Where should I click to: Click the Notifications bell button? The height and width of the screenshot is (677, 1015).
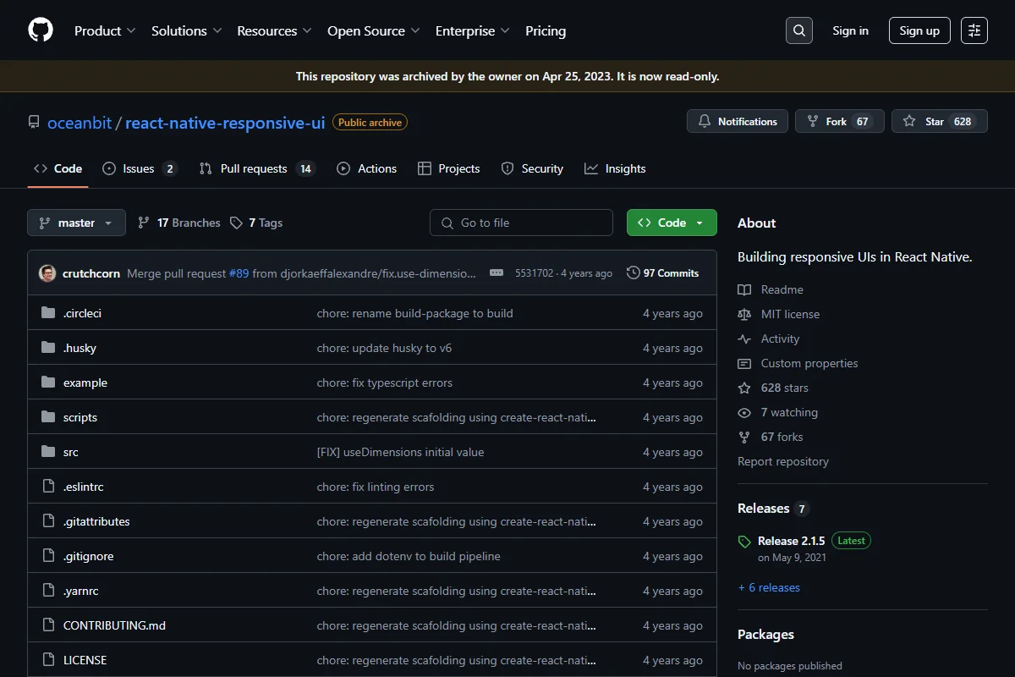(738, 121)
